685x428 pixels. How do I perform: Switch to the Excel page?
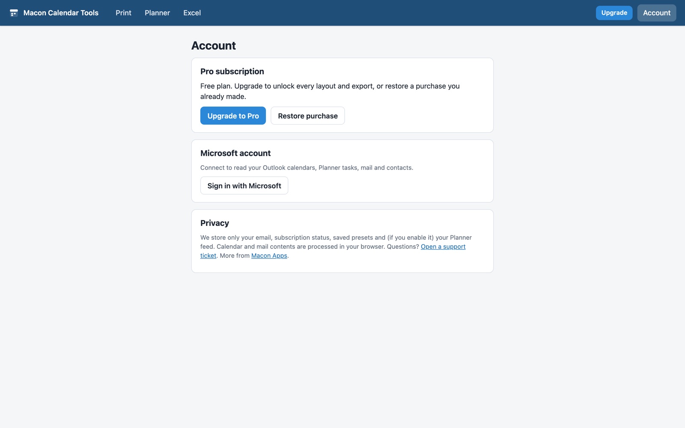192,13
